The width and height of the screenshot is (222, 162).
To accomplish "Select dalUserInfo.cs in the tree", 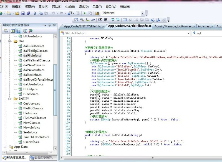I will click(x=33, y=84).
